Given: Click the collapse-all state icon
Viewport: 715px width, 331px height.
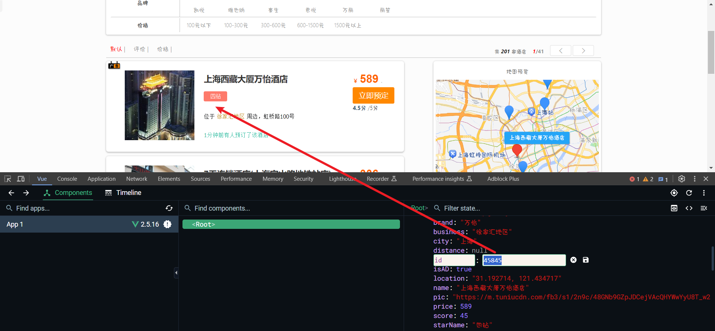Looking at the screenshot, I should click(704, 208).
